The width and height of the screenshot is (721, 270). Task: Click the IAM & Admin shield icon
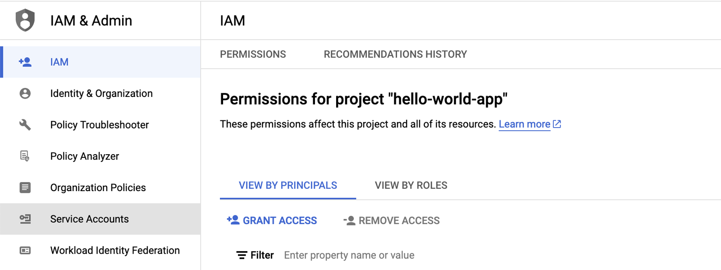point(25,20)
